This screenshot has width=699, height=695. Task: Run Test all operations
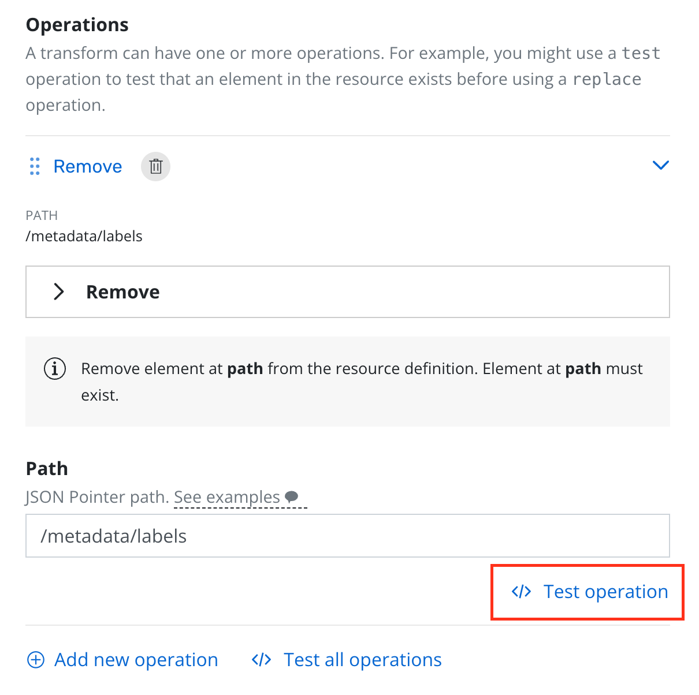tap(362, 660)
